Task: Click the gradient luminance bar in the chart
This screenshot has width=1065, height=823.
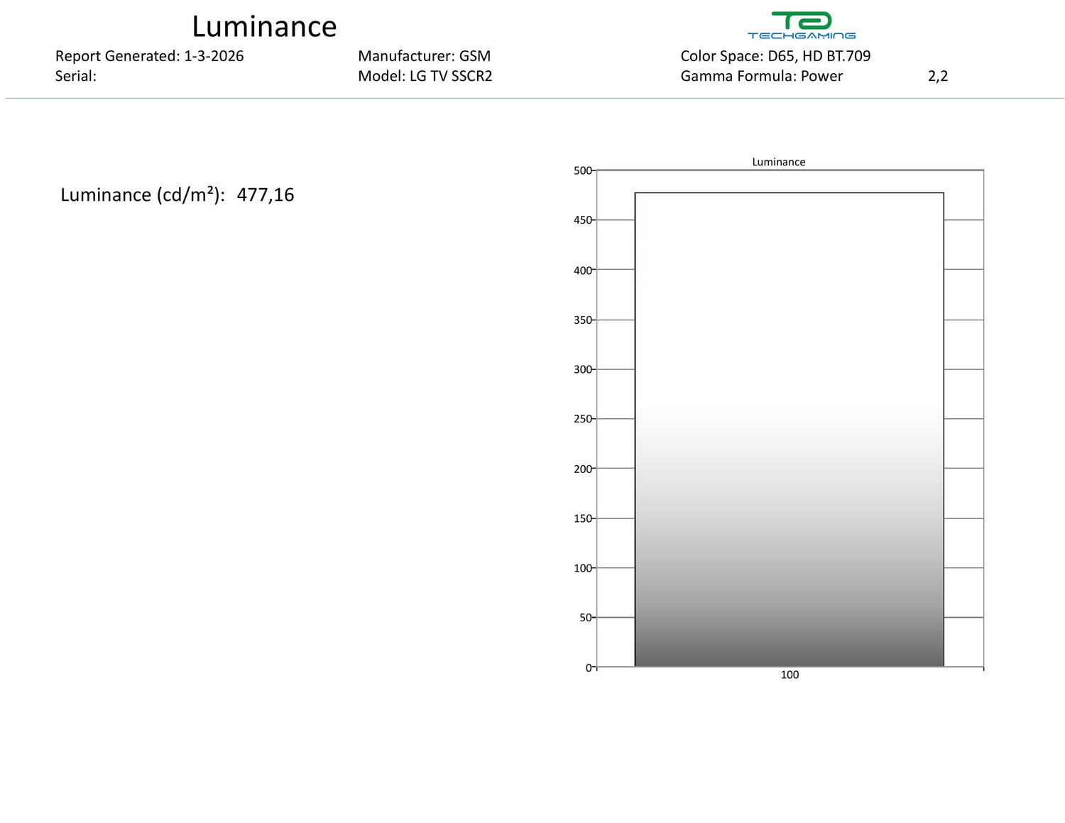Action: (789, 430)
